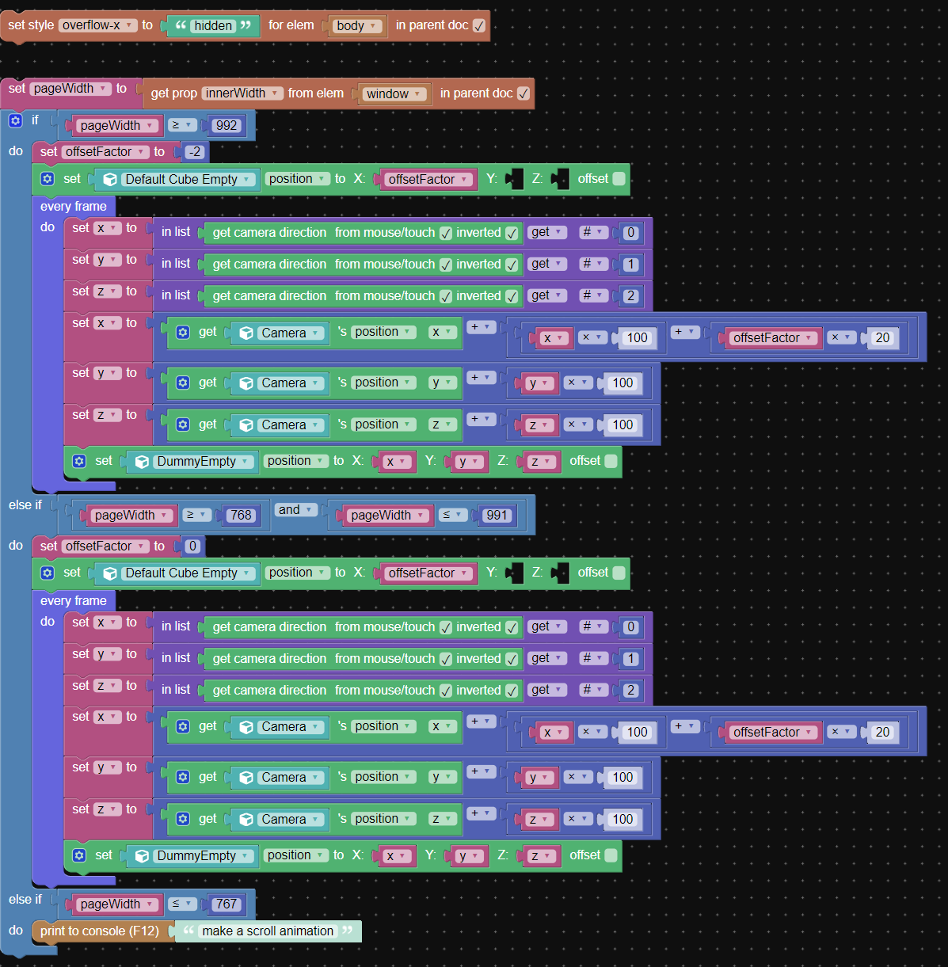
Task: Click gear on Camera position z block in first loop
Action: click(x=183, y=424)
